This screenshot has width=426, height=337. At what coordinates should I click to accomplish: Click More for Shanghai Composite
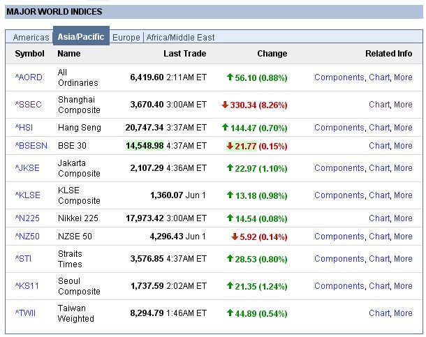tap(403, 105)
